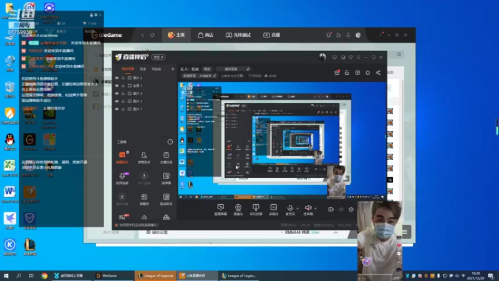The height and width of the screenshot is (281, 499).
Task: Open the 视频连麦 tool icon
Action: (122, 179)
